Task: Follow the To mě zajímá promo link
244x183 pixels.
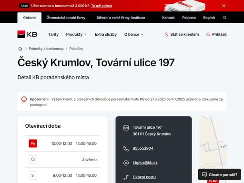Action: pos(102,6)
